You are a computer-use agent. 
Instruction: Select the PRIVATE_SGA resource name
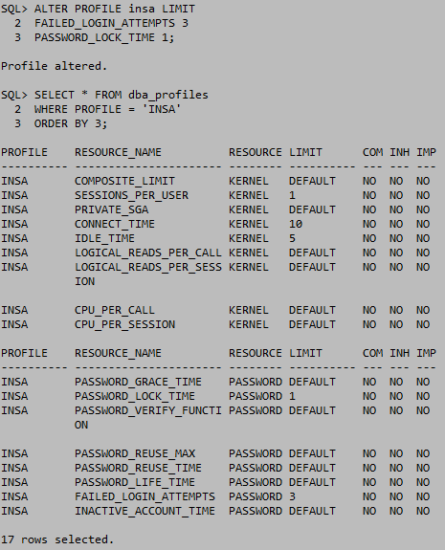click(x=111, y=209)
